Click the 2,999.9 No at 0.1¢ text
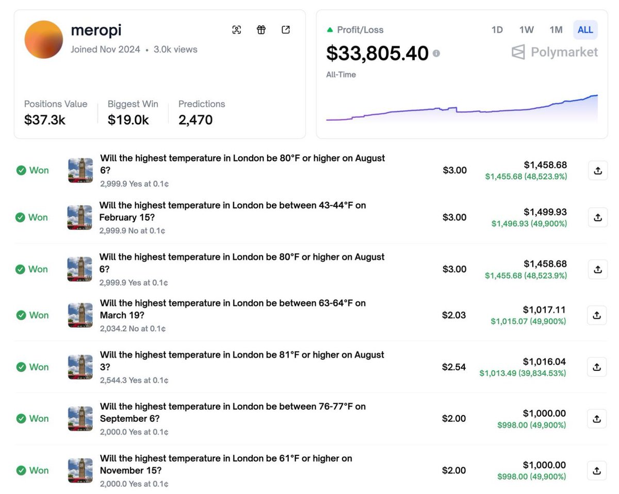This screenshot has width=619, height=494. 133,230
